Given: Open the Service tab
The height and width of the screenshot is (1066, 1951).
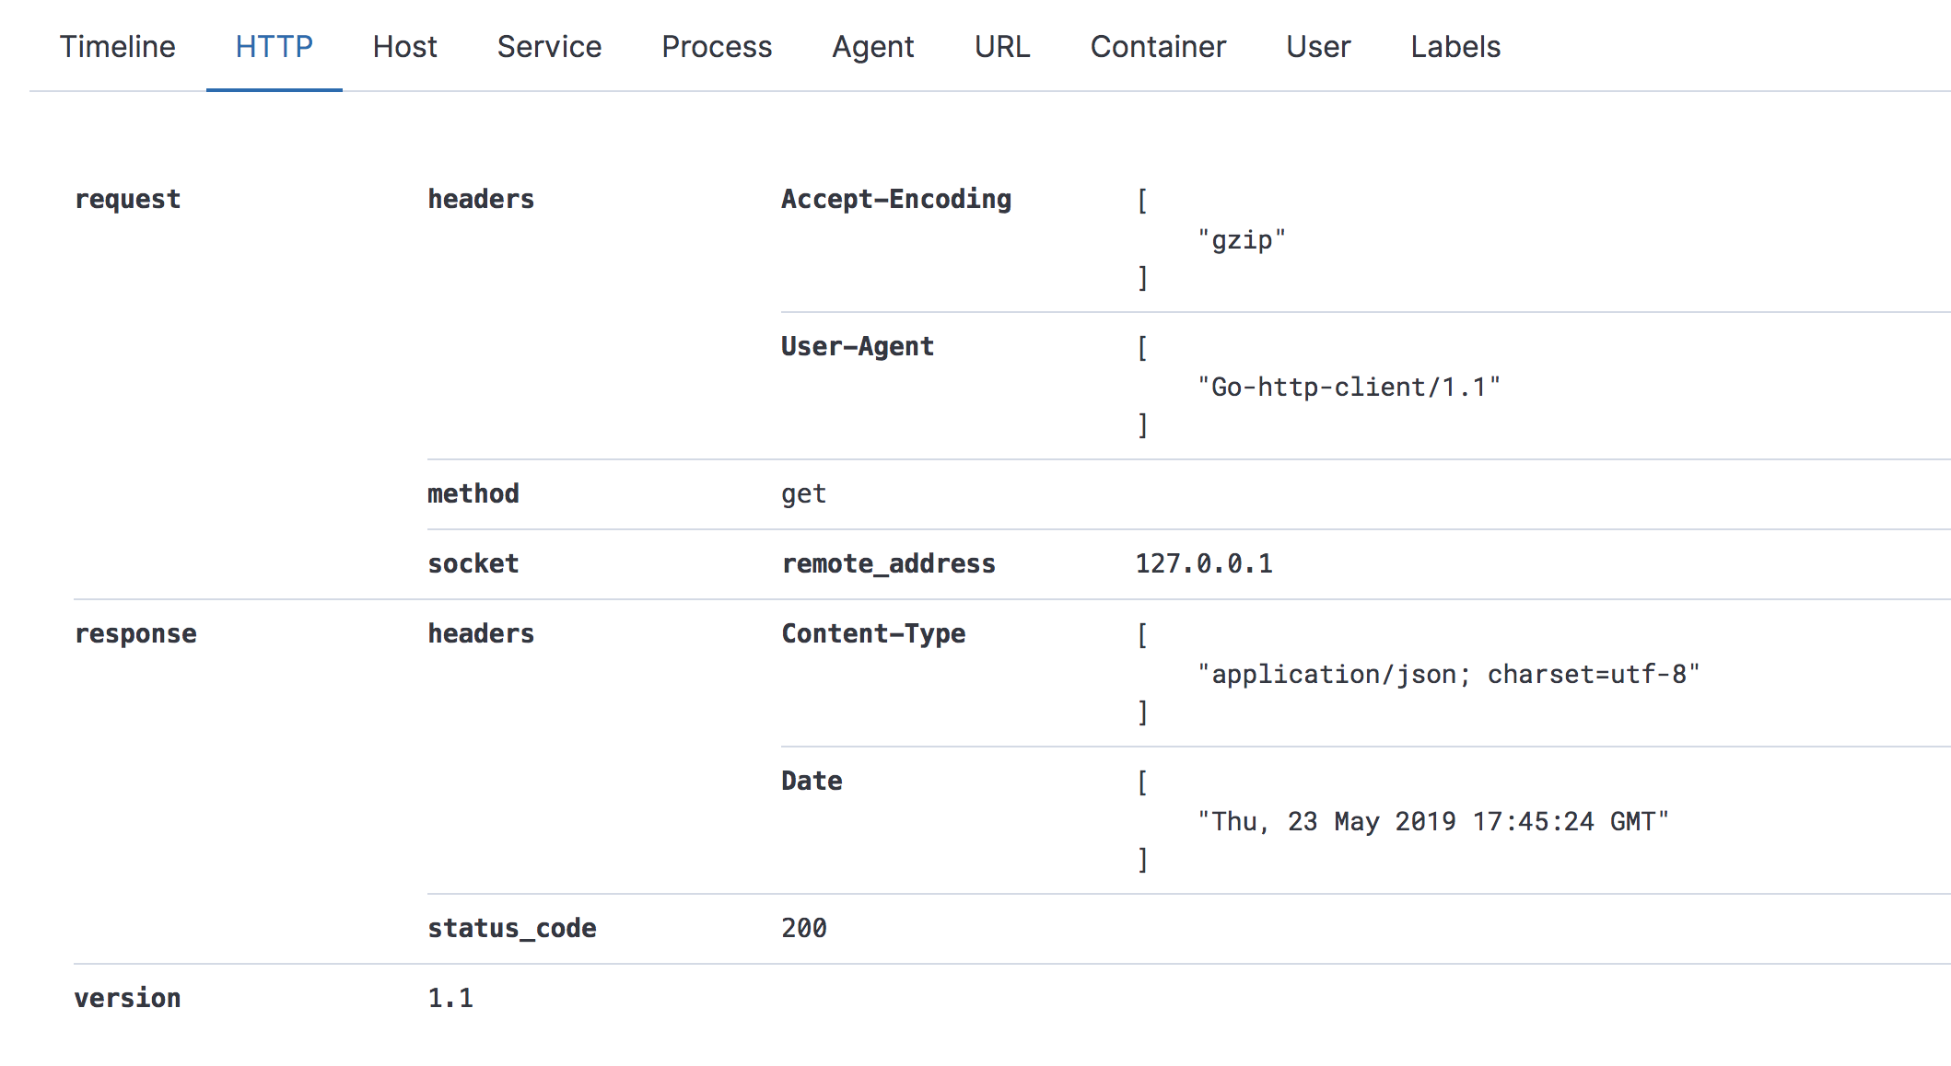Looking at the screenshot, I should (549, 46).
